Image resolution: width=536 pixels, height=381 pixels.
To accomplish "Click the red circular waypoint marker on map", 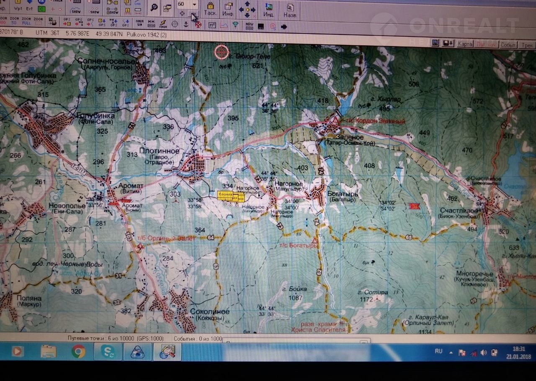I will tap(222, 52).
